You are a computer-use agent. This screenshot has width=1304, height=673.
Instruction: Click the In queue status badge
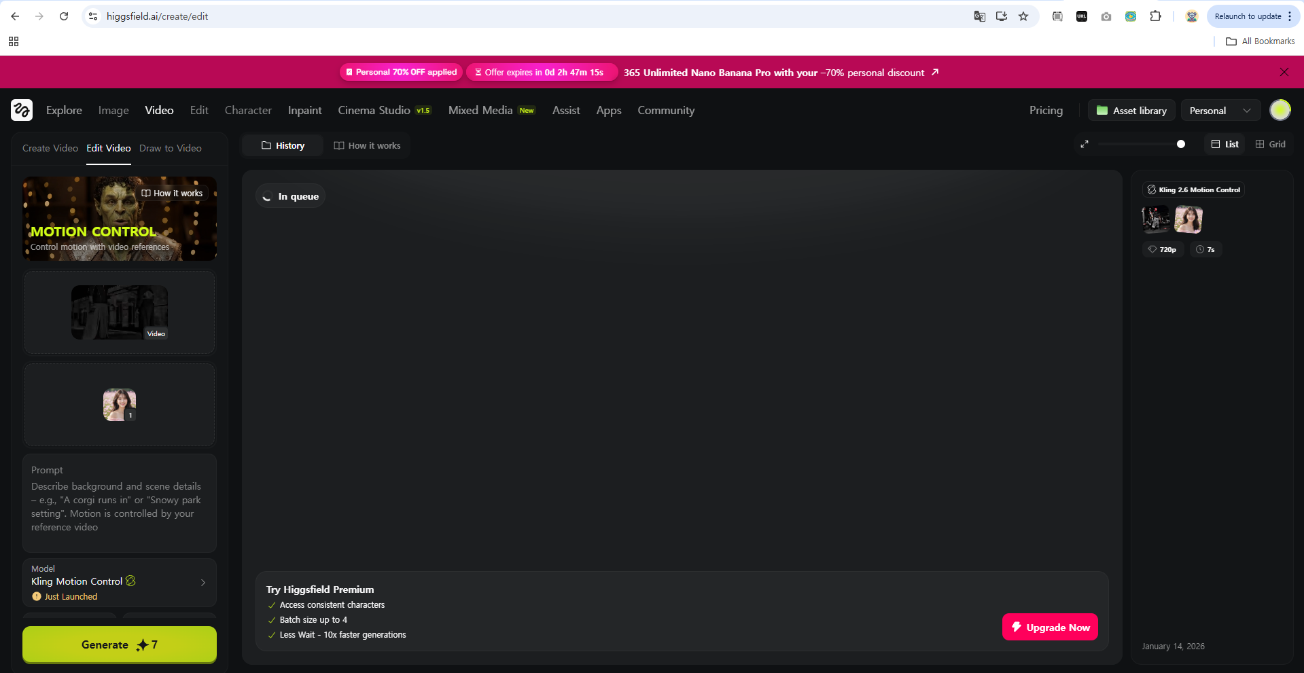click(x=291, y=196)
